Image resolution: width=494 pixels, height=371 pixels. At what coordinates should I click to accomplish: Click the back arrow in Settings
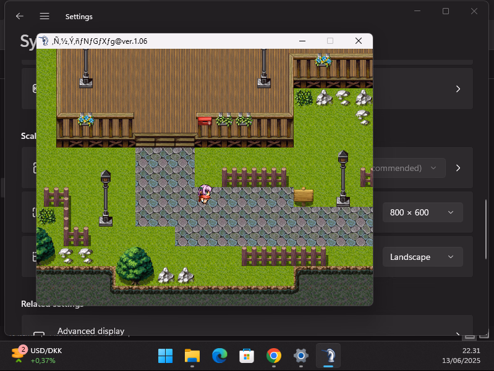point(19,16)
